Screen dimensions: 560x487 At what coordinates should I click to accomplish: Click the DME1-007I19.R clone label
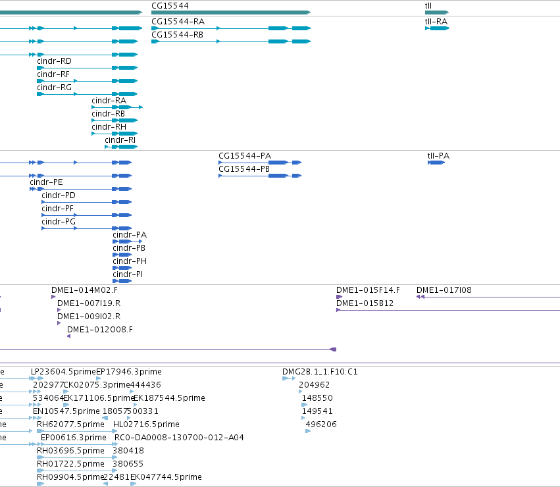[89, 303]
